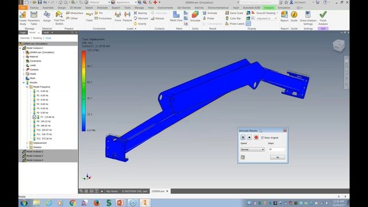Click Find Thin Bodies tool

[x=59, y=18]
